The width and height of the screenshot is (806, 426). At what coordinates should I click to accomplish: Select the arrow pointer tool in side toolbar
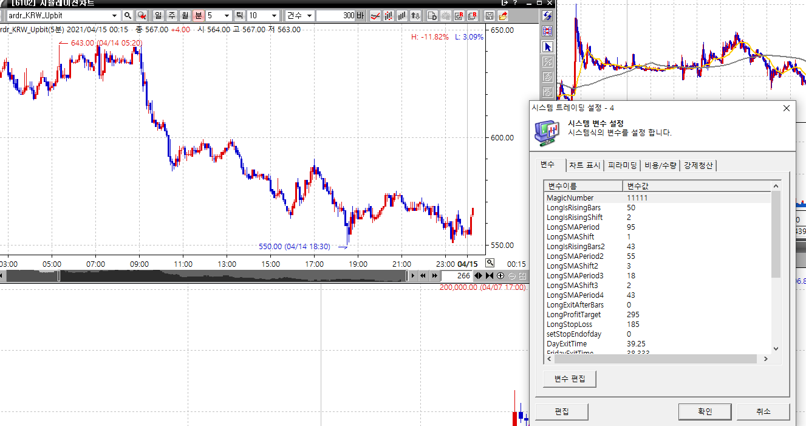[547, 47]
